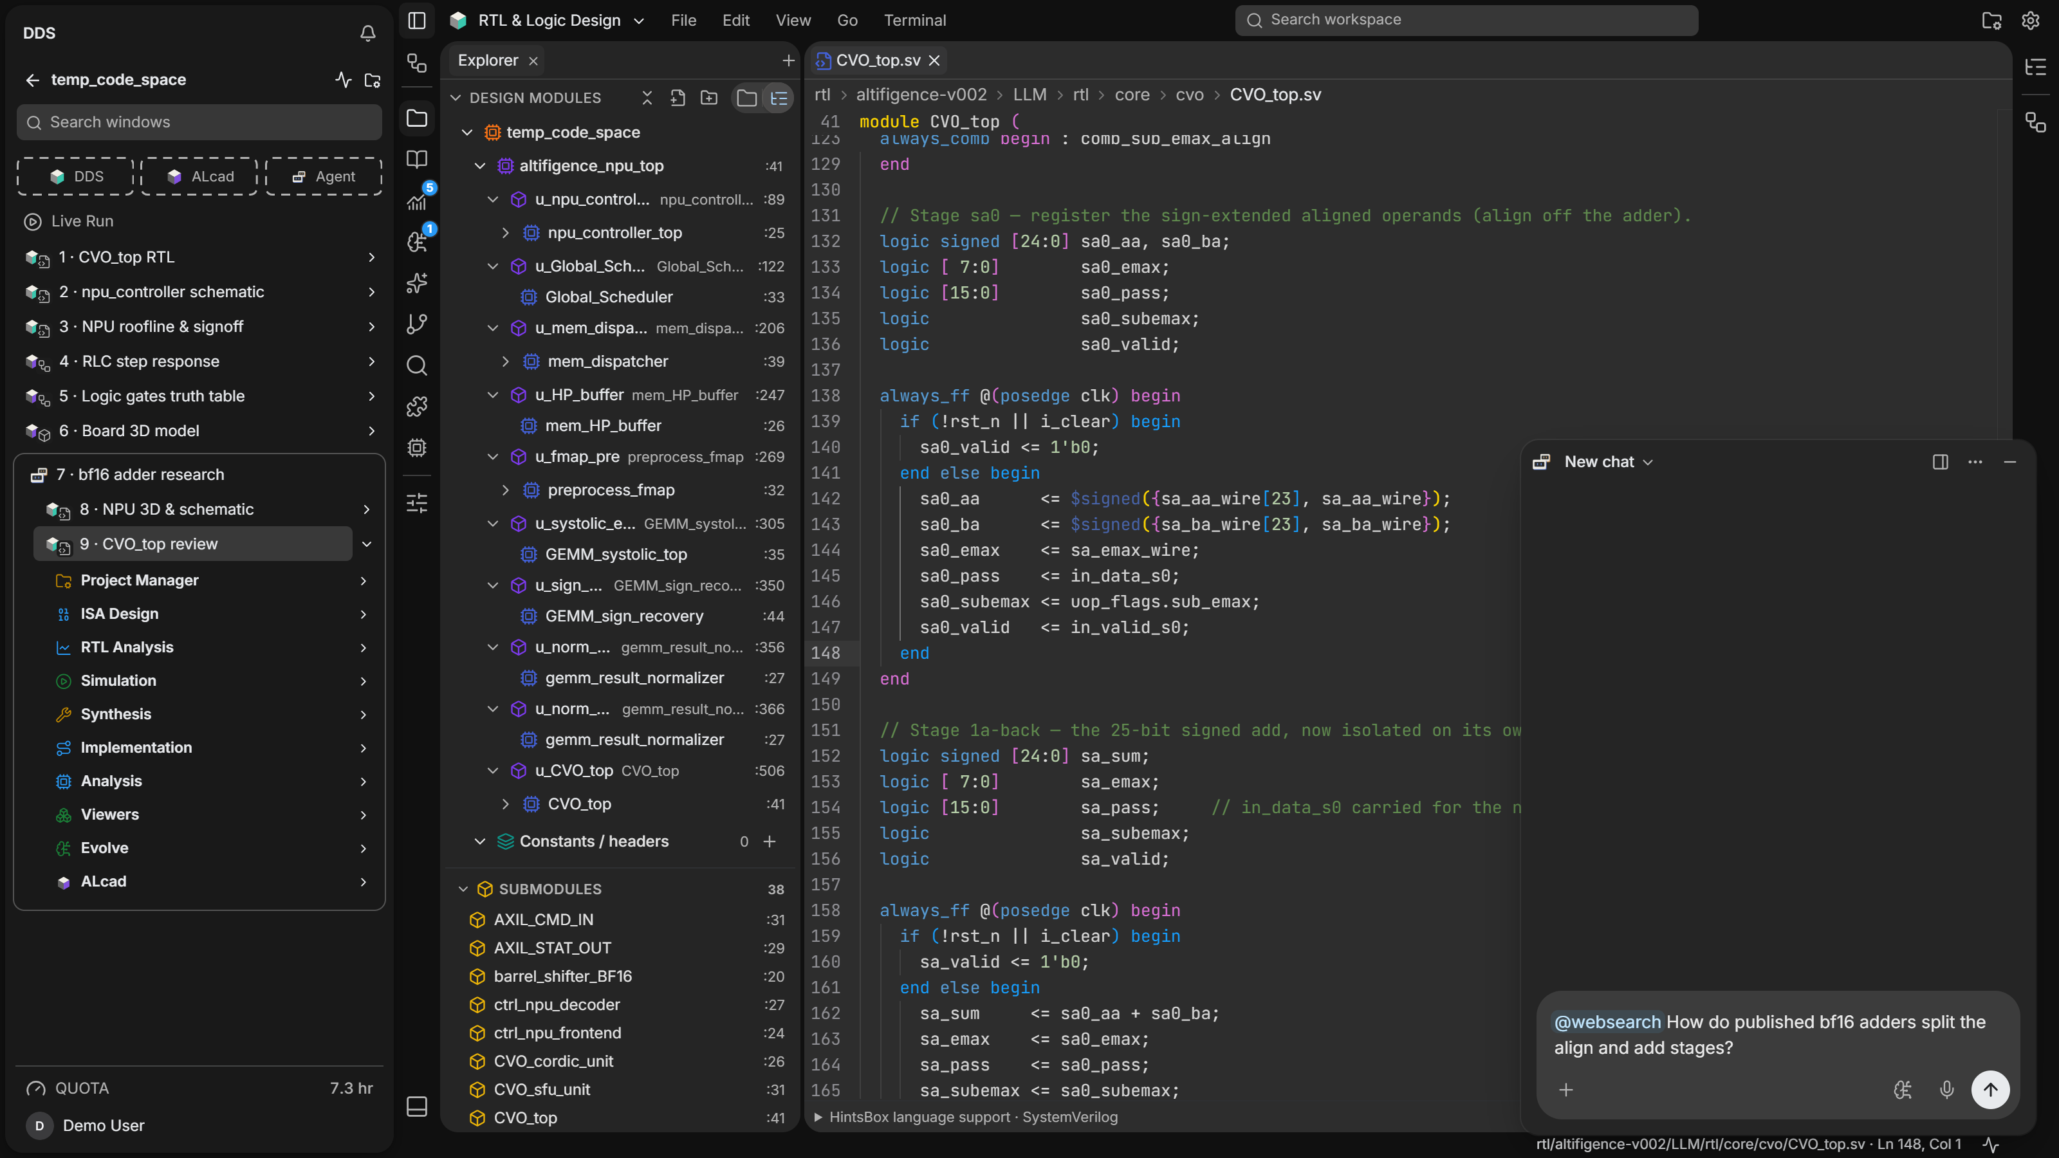2059x1158 pixels.
Task: Select the CVO_top.sv editor tab
Action: pyautogui.click(x=877, y=60)
